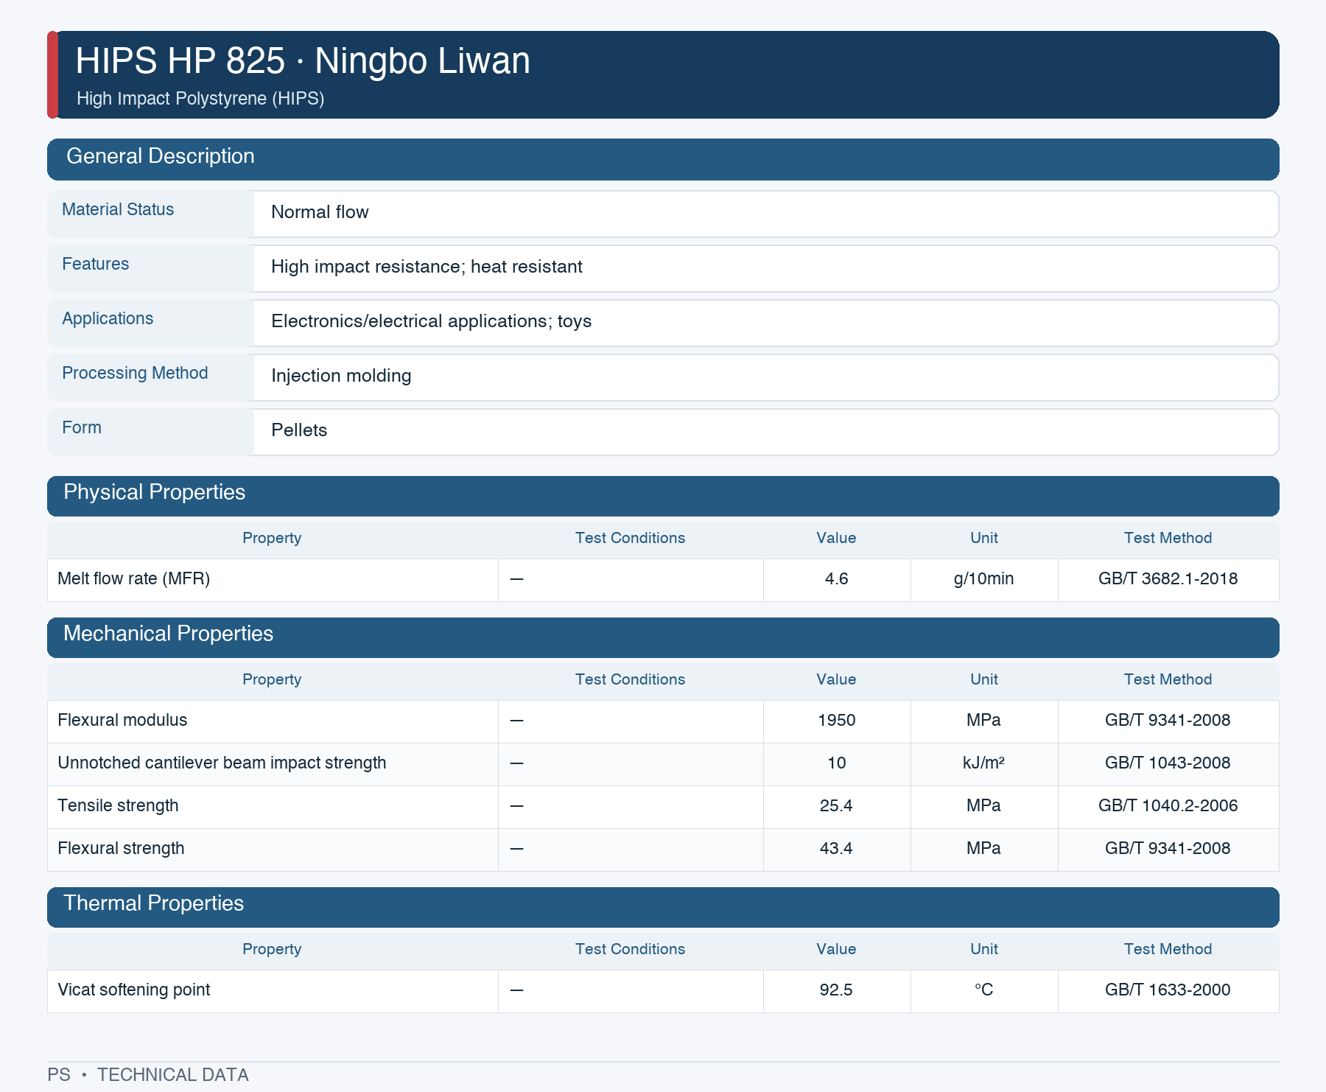Select the 1950 flexural modulus value
The image size is (1326, 1092).
coord(837,721)
